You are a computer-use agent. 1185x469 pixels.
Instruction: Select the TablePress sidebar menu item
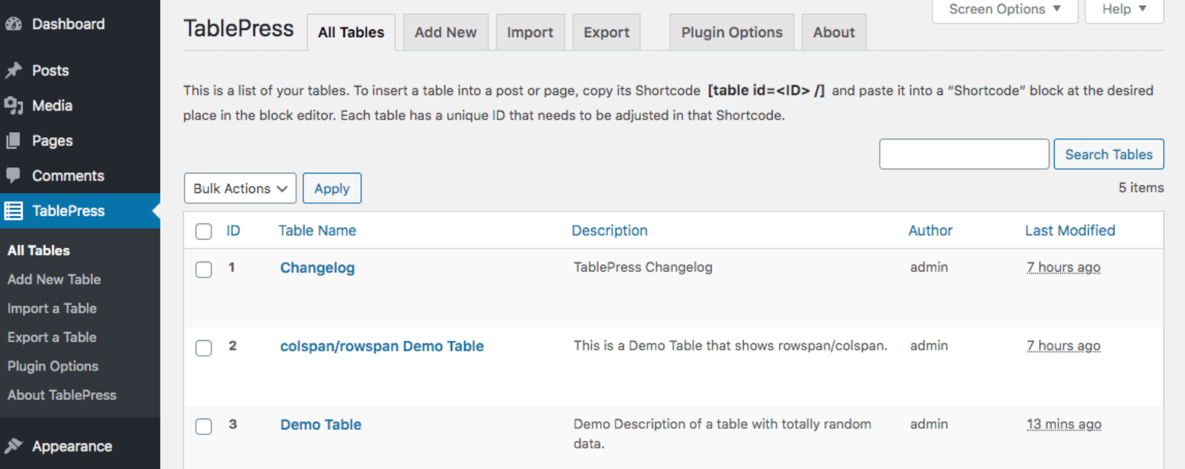(80, 211)
